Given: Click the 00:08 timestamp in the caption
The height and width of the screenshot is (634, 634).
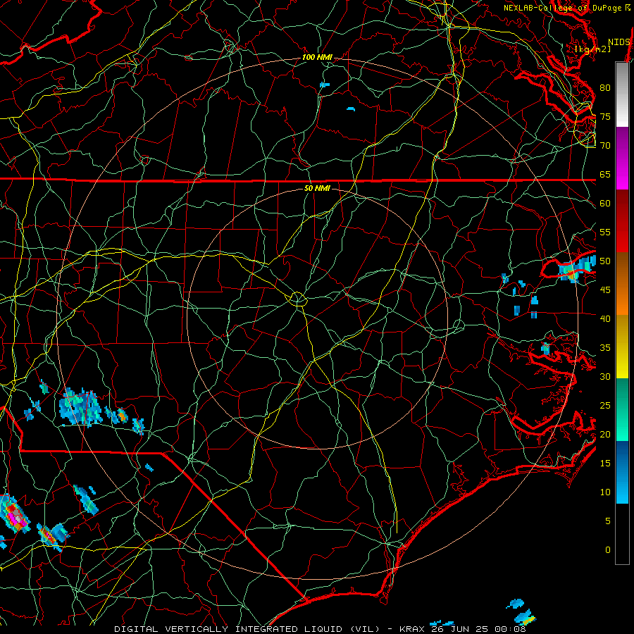Looking at the screenshot, I should [x=510, y=629].
